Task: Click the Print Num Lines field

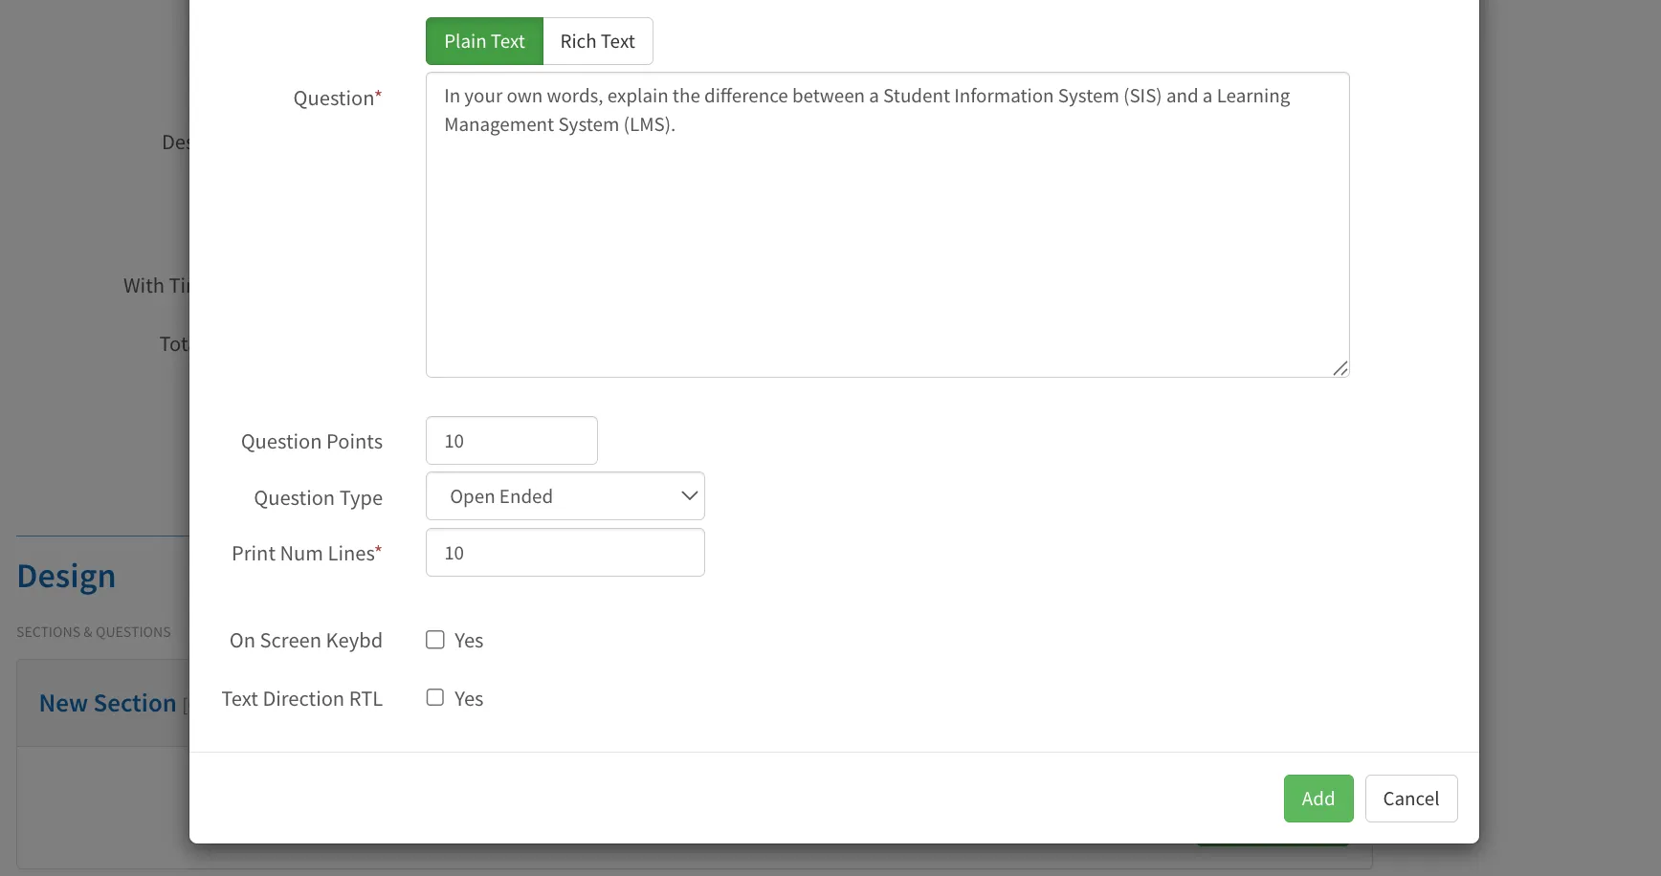Action: pyautogui.click(x=565, y=553)
